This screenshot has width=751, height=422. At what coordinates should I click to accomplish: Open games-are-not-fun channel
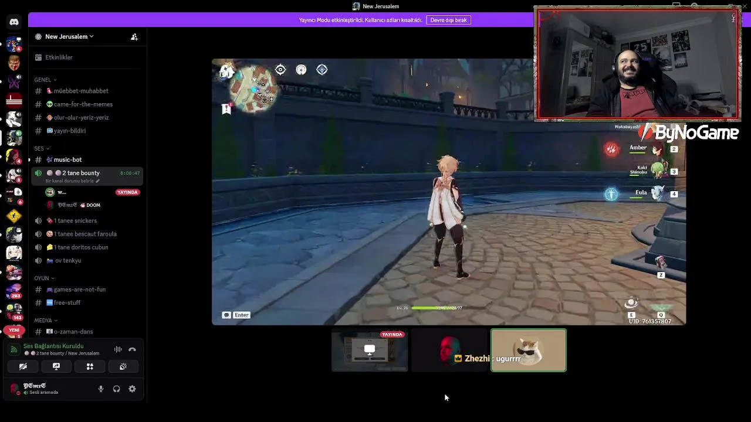click(x=87, y=290)
